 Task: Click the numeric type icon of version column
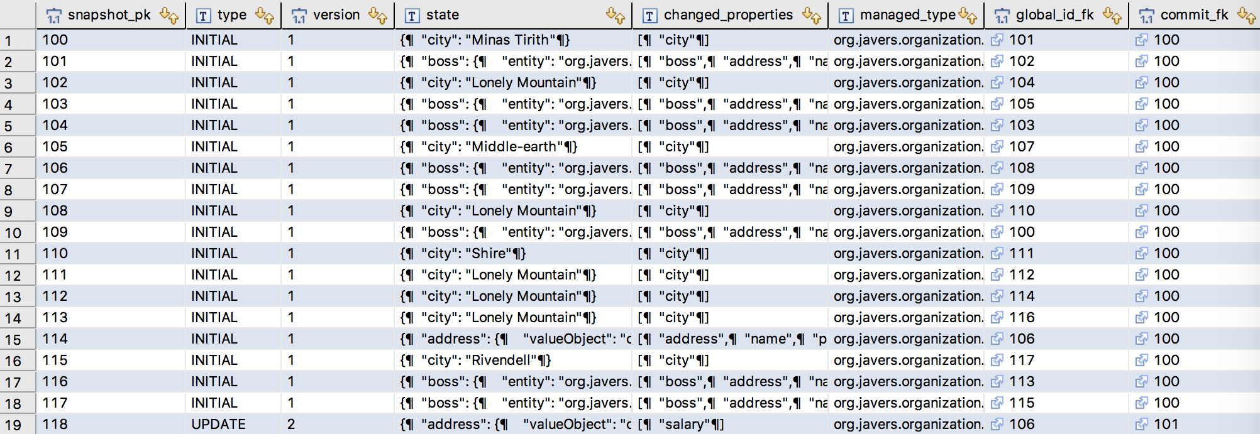pos(299,16)
